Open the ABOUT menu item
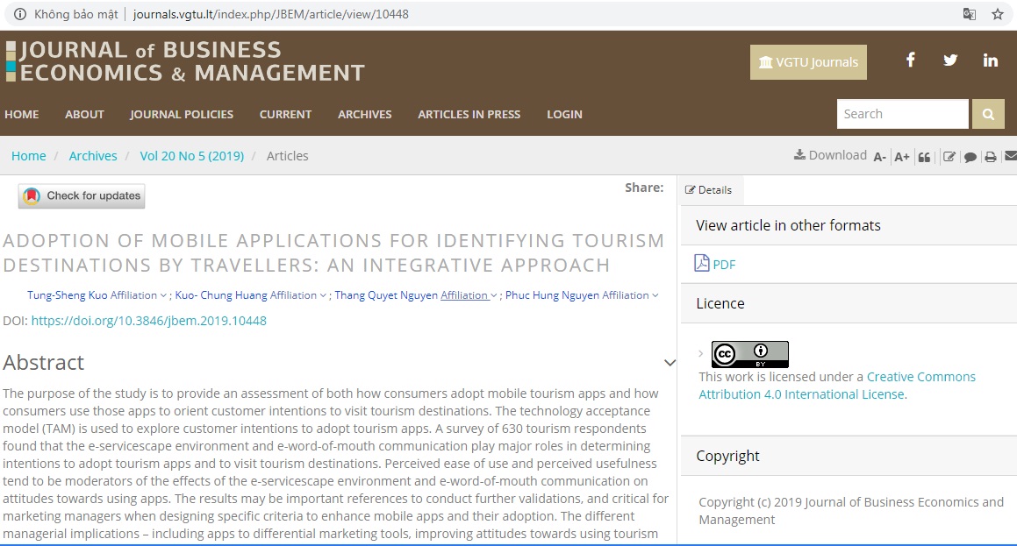This screenshot has width=1017, height=546. click(84, 114)
